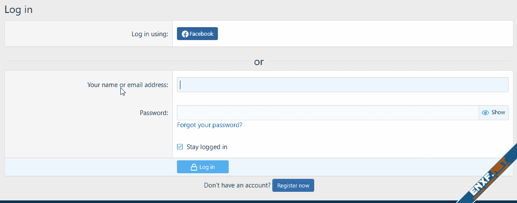Screen dimensions: 517x203
Task: Click inside the Password input field
Action: tap(327, 112)
